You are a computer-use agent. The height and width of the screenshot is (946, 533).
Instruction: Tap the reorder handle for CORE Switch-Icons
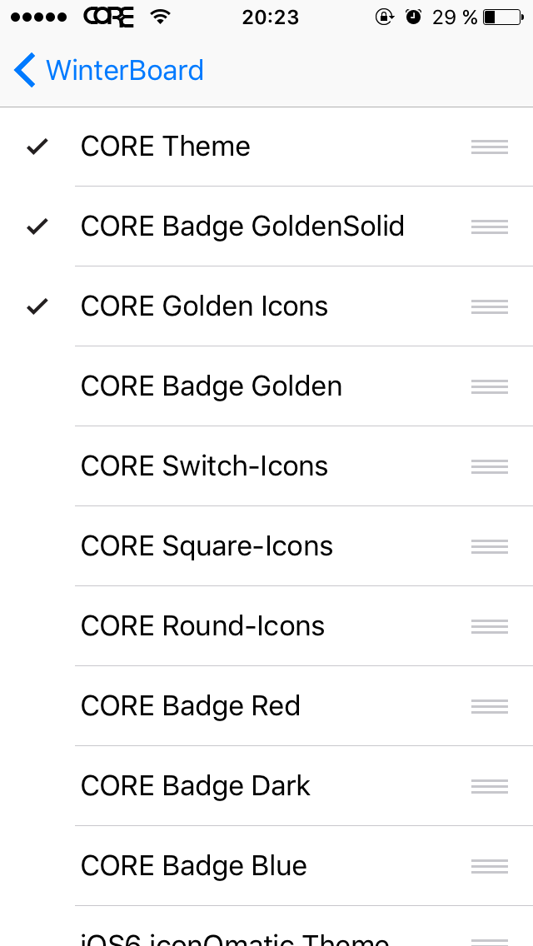(489, 466)
